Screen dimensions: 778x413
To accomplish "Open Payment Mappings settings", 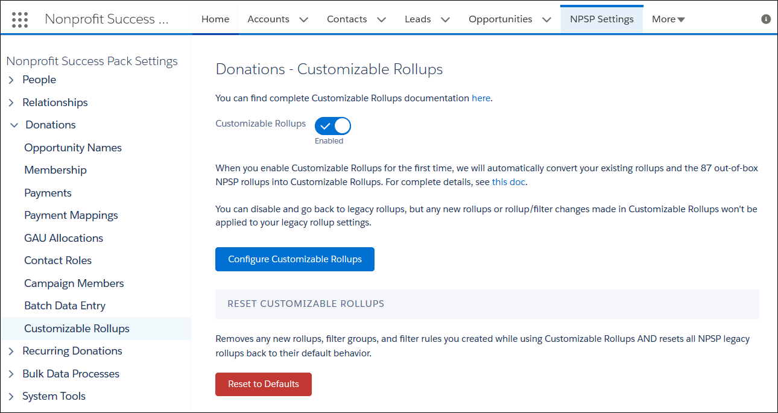I will 71,215.
